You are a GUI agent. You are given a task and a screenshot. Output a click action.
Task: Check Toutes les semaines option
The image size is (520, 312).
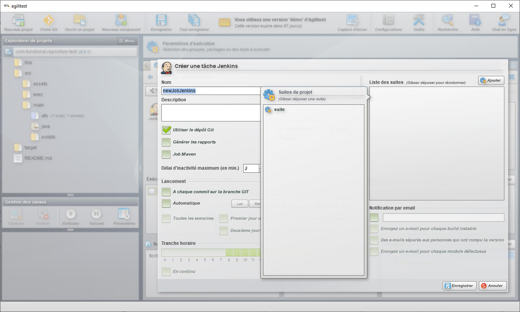pos(166,219)
